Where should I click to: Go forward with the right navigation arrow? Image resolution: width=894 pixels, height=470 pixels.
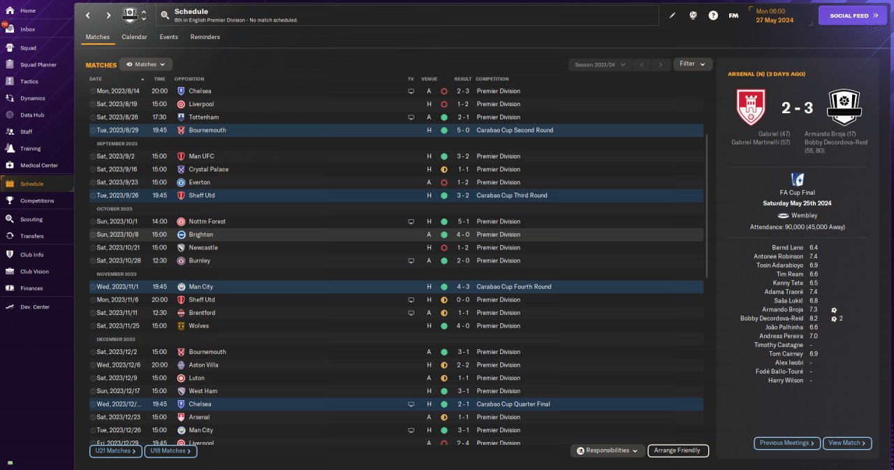[x=108, y=15]
